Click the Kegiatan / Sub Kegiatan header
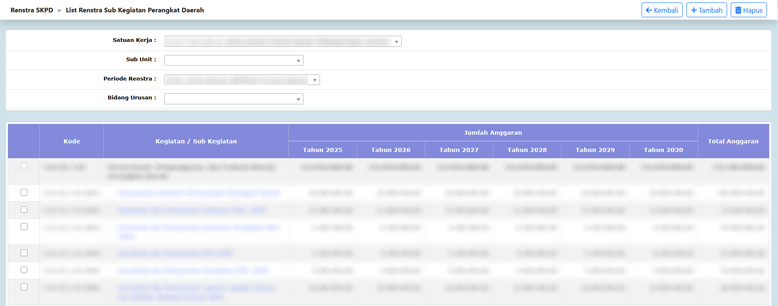The image size is (778, 306). click(196, 141)
